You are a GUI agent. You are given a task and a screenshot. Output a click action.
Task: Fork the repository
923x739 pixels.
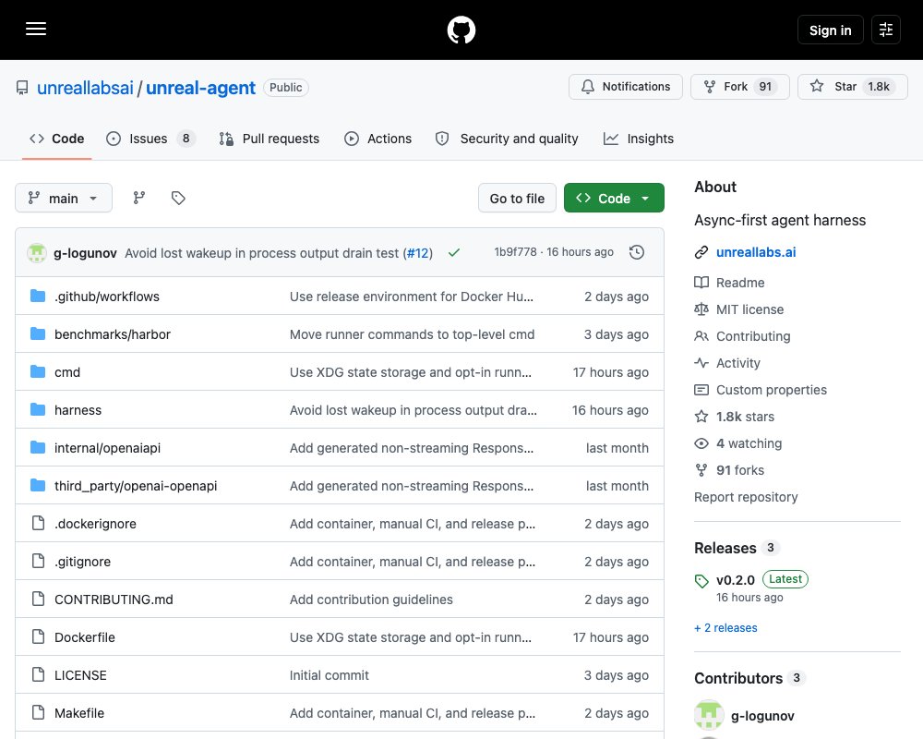pyautogui.click(x=739, y=87)
